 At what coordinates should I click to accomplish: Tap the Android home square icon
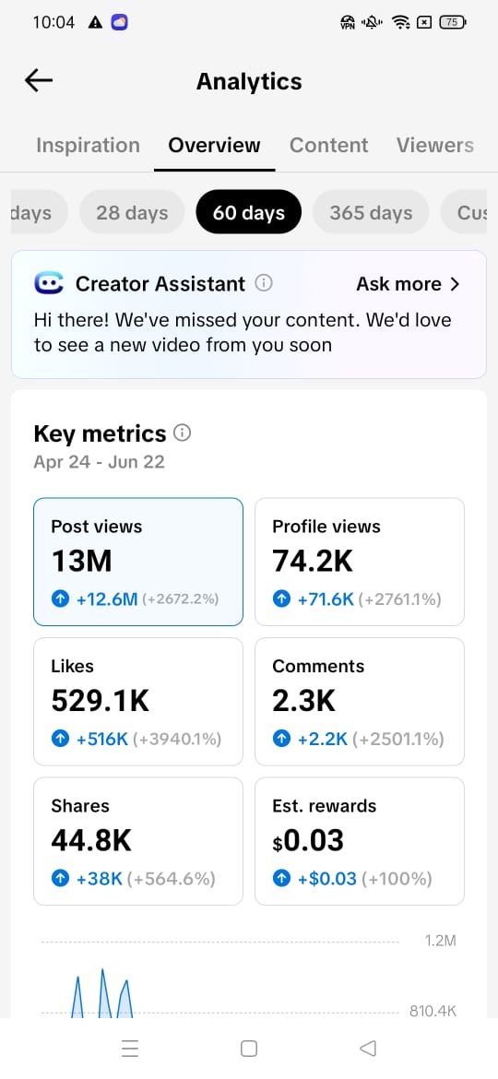pos(249,1048)
